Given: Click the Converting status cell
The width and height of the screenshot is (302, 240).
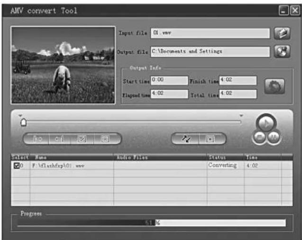Looking at the screenshot, I should (x=222, y=165).
